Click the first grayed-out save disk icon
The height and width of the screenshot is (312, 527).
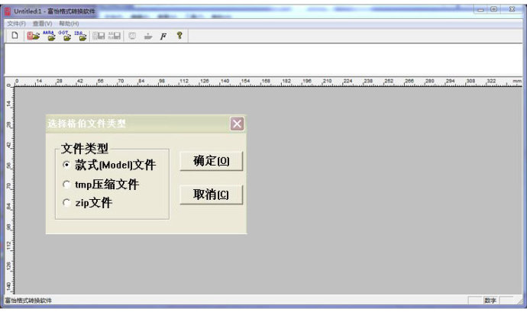coord(99,36)
